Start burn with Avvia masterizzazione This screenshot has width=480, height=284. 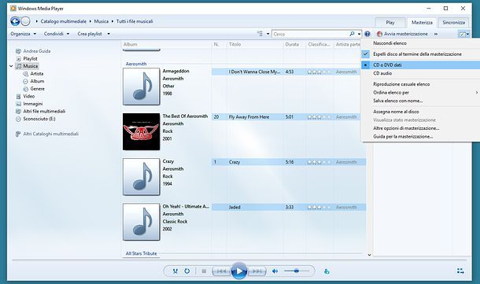point(402,34)
